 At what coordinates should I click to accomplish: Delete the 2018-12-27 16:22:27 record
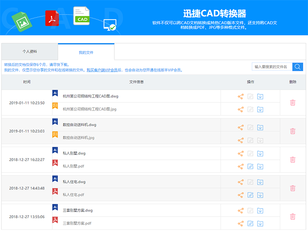[293, 159]
